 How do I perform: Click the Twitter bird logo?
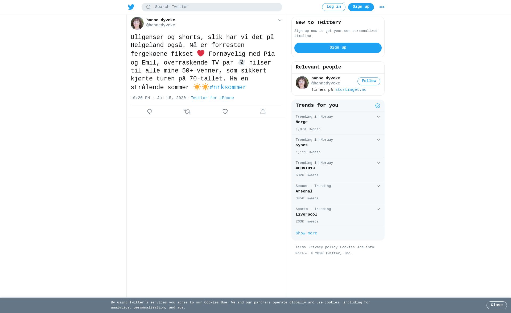coord(131,7)
